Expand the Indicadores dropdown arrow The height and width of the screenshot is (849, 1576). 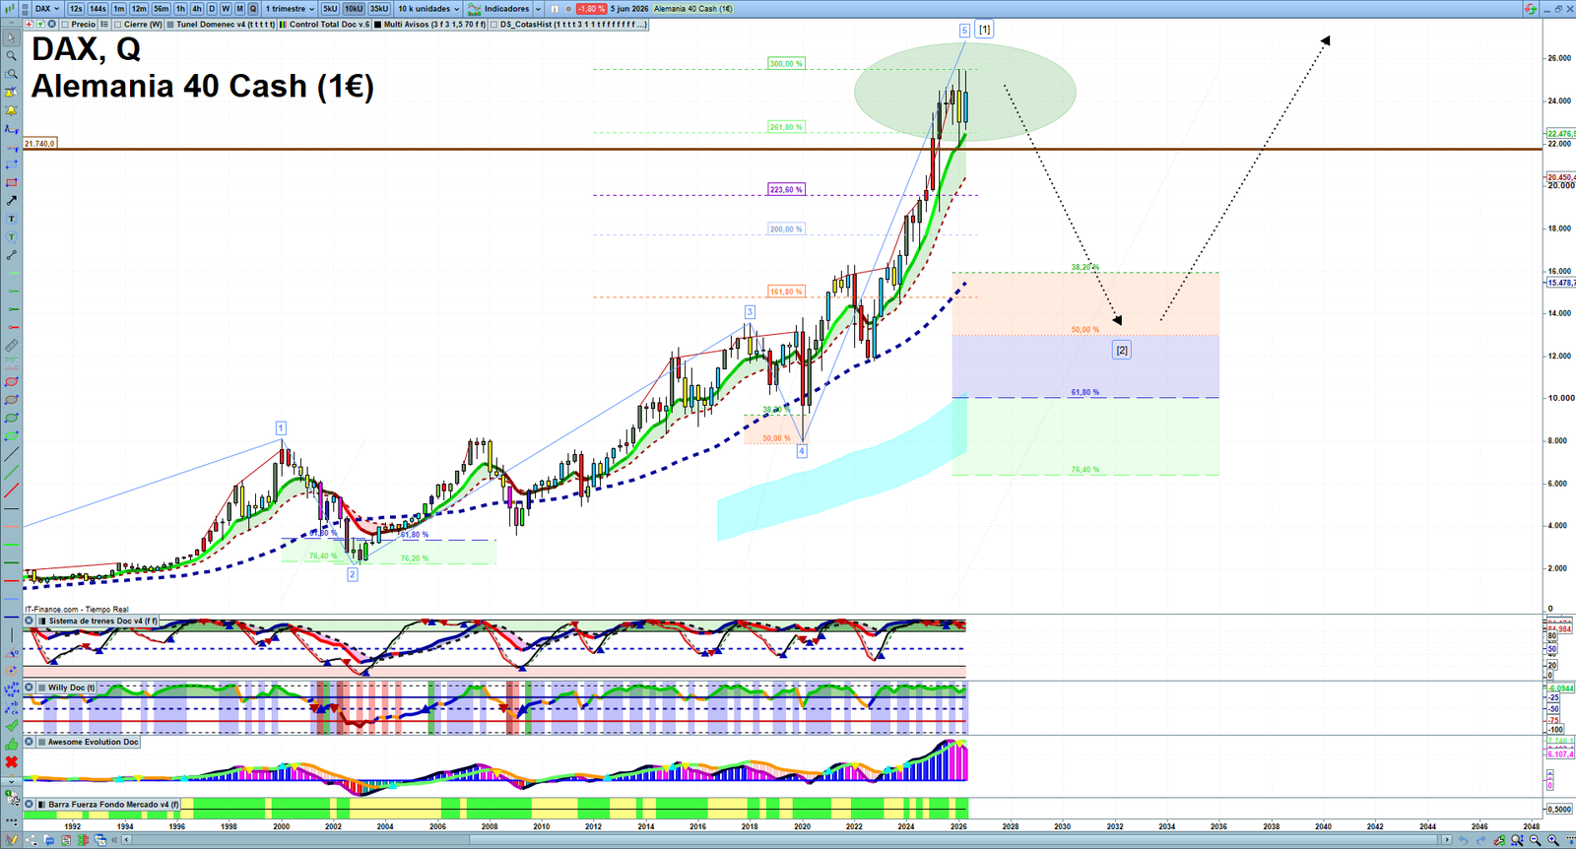(538, 9)
